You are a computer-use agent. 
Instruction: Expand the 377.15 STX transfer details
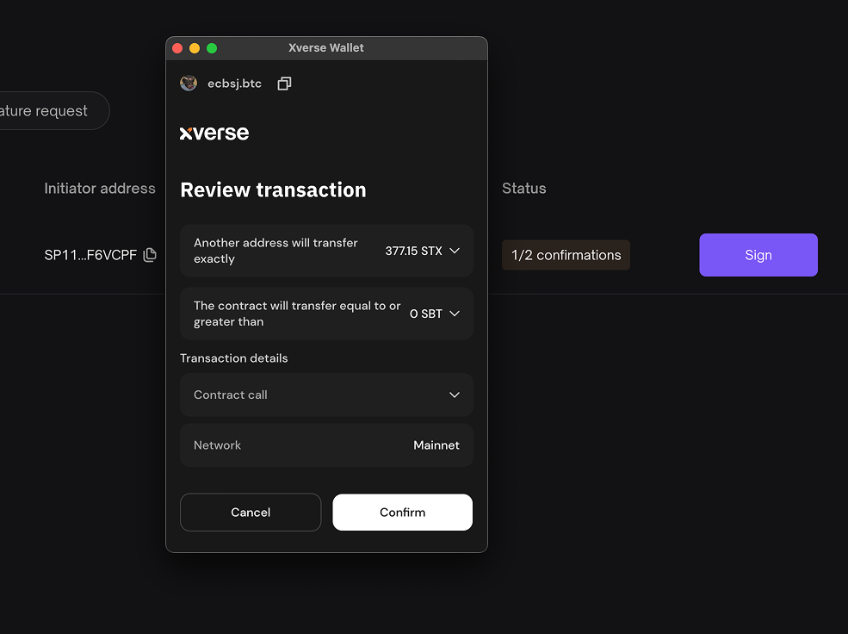pos(455,251)
